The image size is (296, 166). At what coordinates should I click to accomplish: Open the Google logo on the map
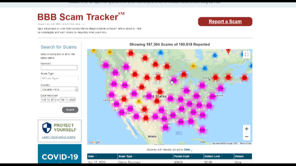[94, 142]
